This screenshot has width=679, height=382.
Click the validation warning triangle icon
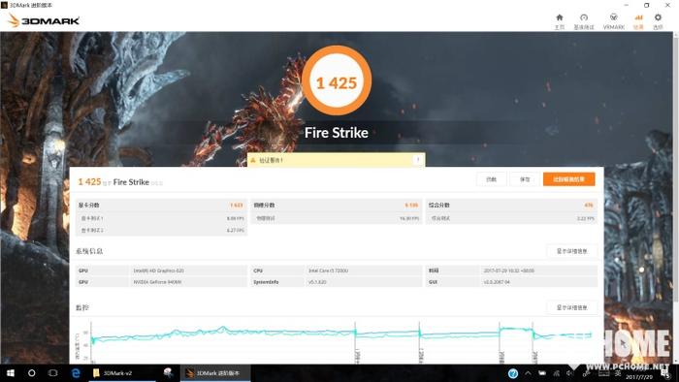tap(253, 160)
